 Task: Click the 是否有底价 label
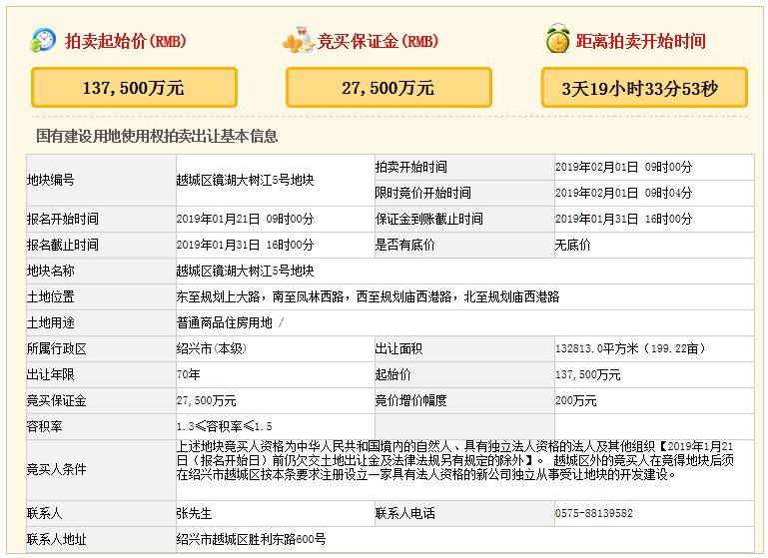[405, 245]
